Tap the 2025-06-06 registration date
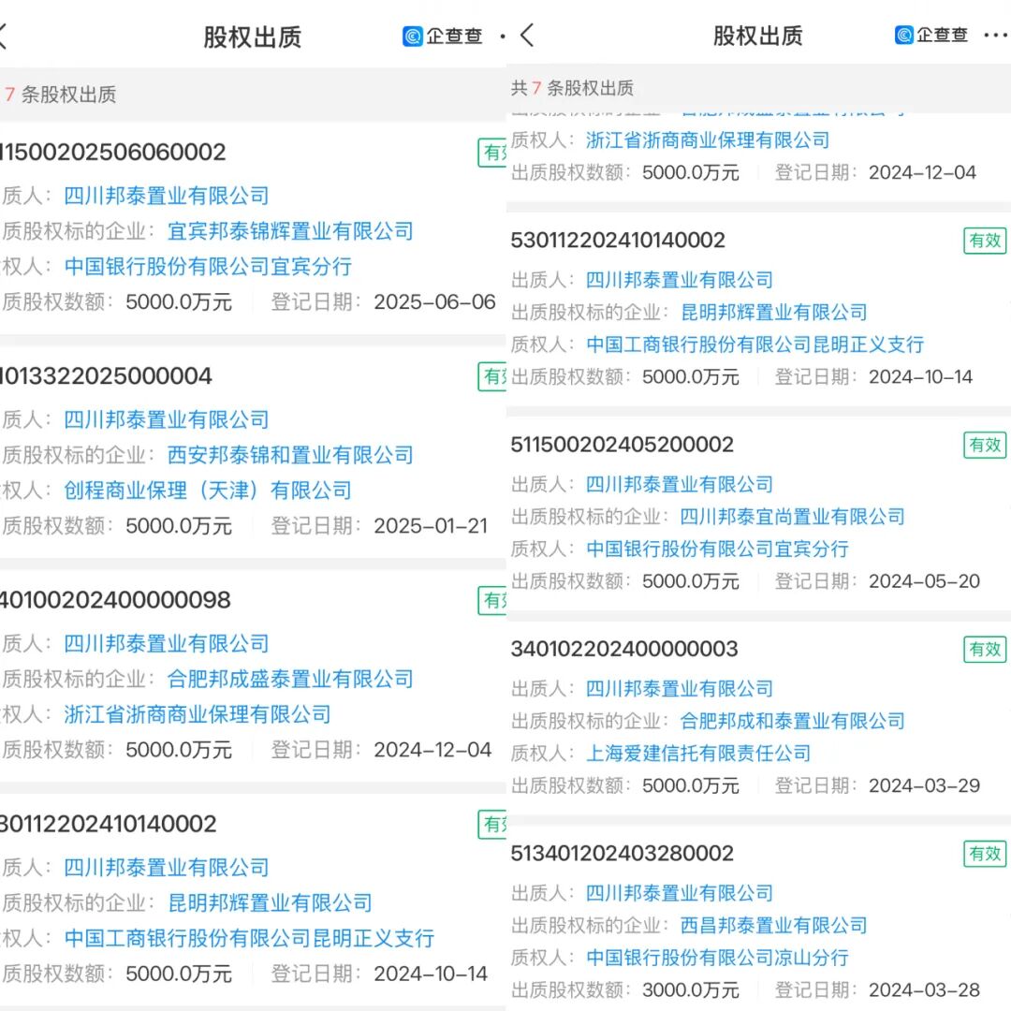This screenshot has height=1011, width=1011. pos(434,302)
